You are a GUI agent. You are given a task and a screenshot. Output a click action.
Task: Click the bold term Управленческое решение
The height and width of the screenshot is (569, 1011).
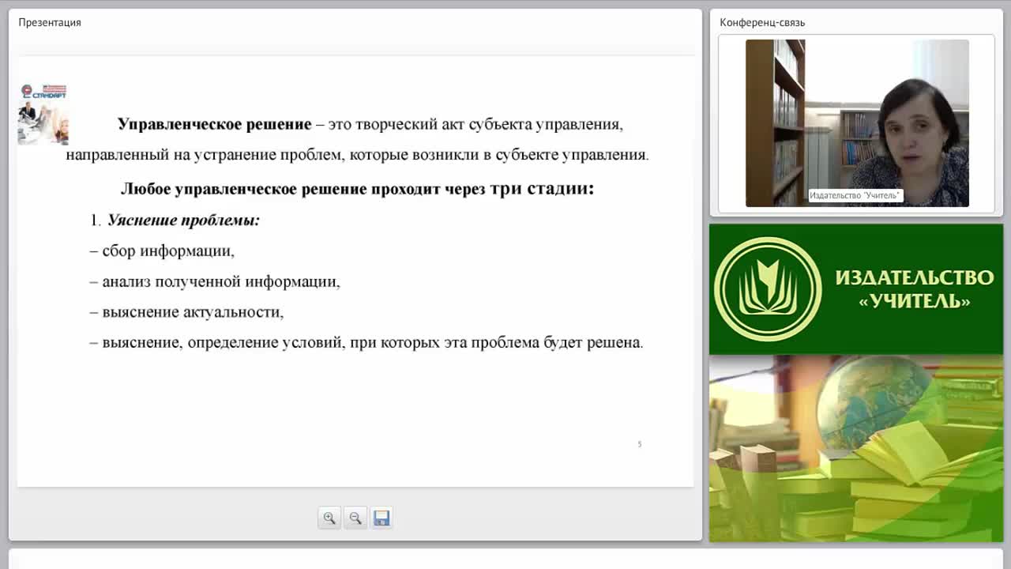click(x=214, y=124)
